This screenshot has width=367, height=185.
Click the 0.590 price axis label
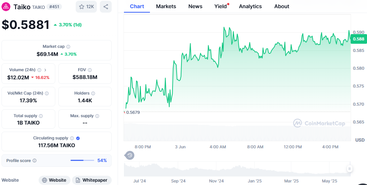(358, 32)
